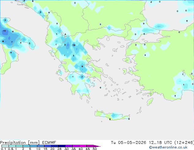Screen dimensions: 194x150
Task: Click the '4' value over southern Italy
Action: point(11,53)
